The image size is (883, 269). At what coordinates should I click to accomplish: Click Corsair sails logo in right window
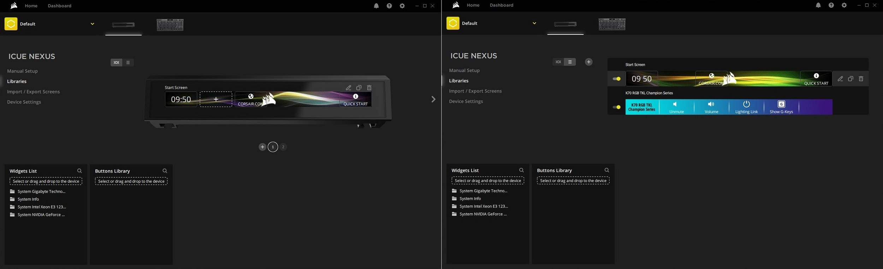coord(456,5)
